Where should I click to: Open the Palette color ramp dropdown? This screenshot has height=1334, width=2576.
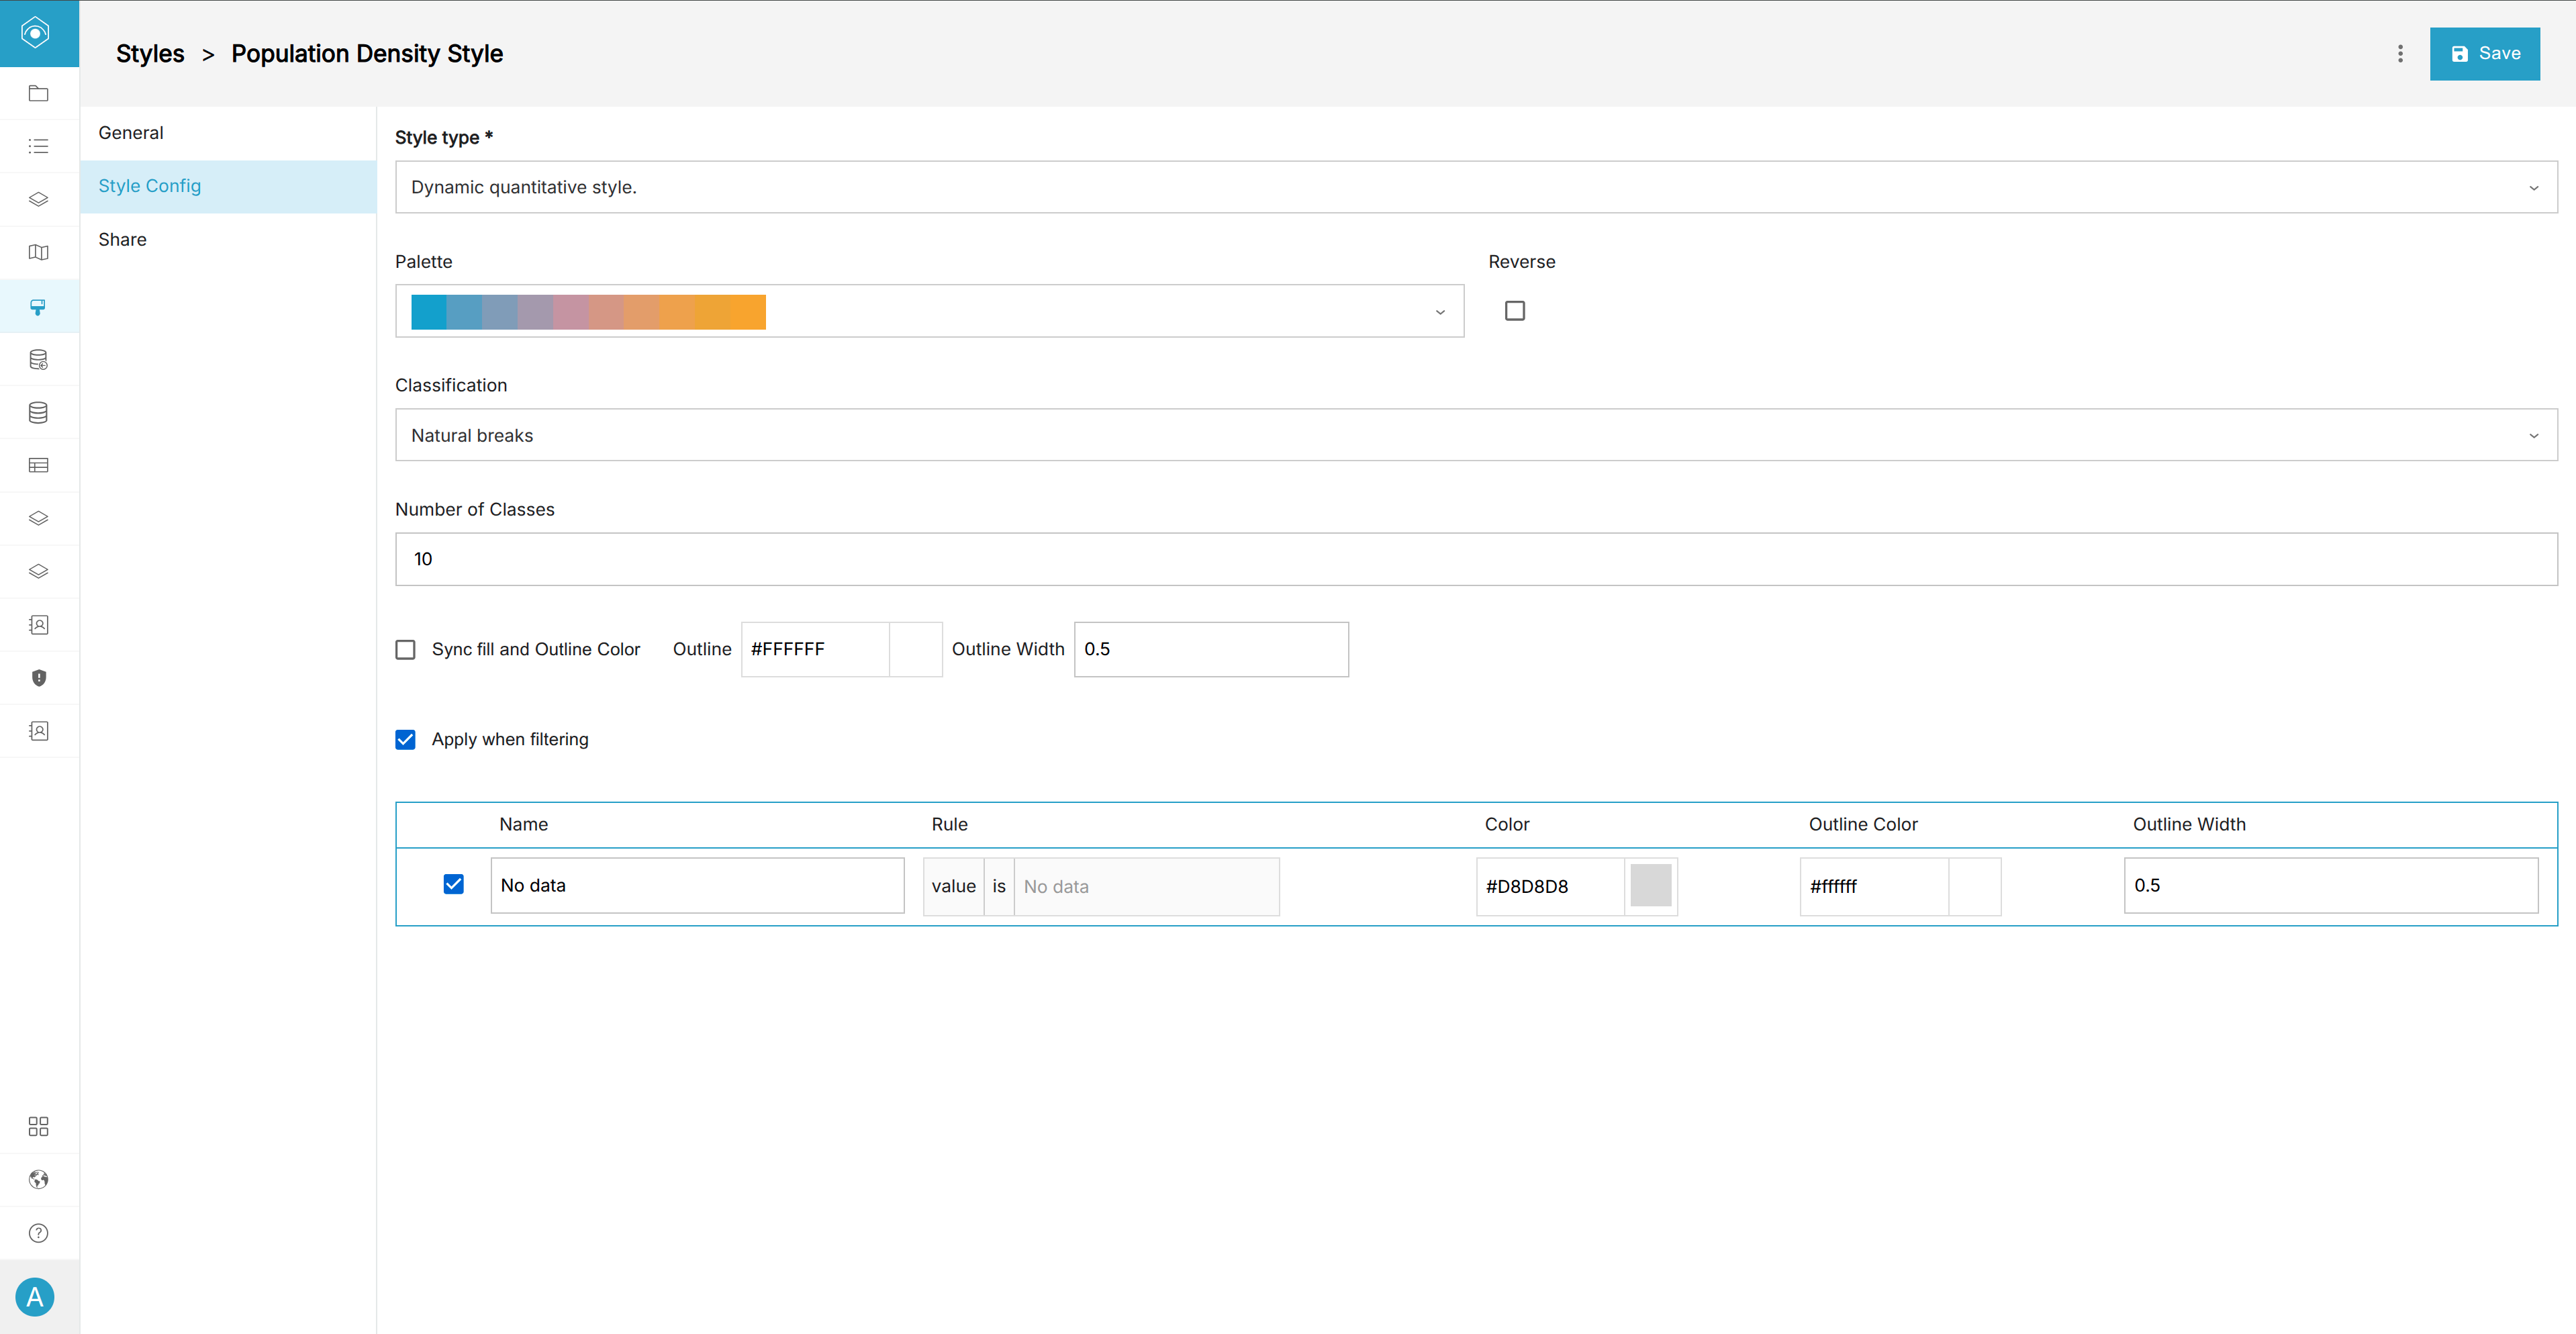[x=929, y=311]
